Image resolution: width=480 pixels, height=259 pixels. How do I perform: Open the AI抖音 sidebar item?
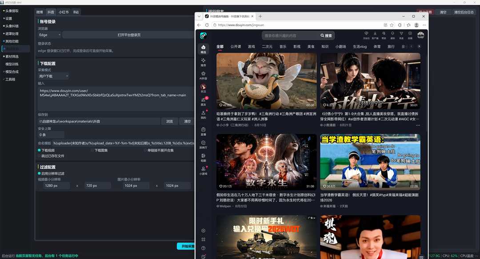point(203,76)
